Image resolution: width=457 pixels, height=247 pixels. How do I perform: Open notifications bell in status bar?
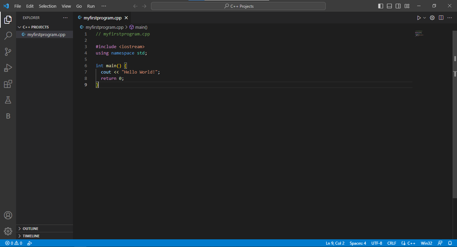[450, 243]
